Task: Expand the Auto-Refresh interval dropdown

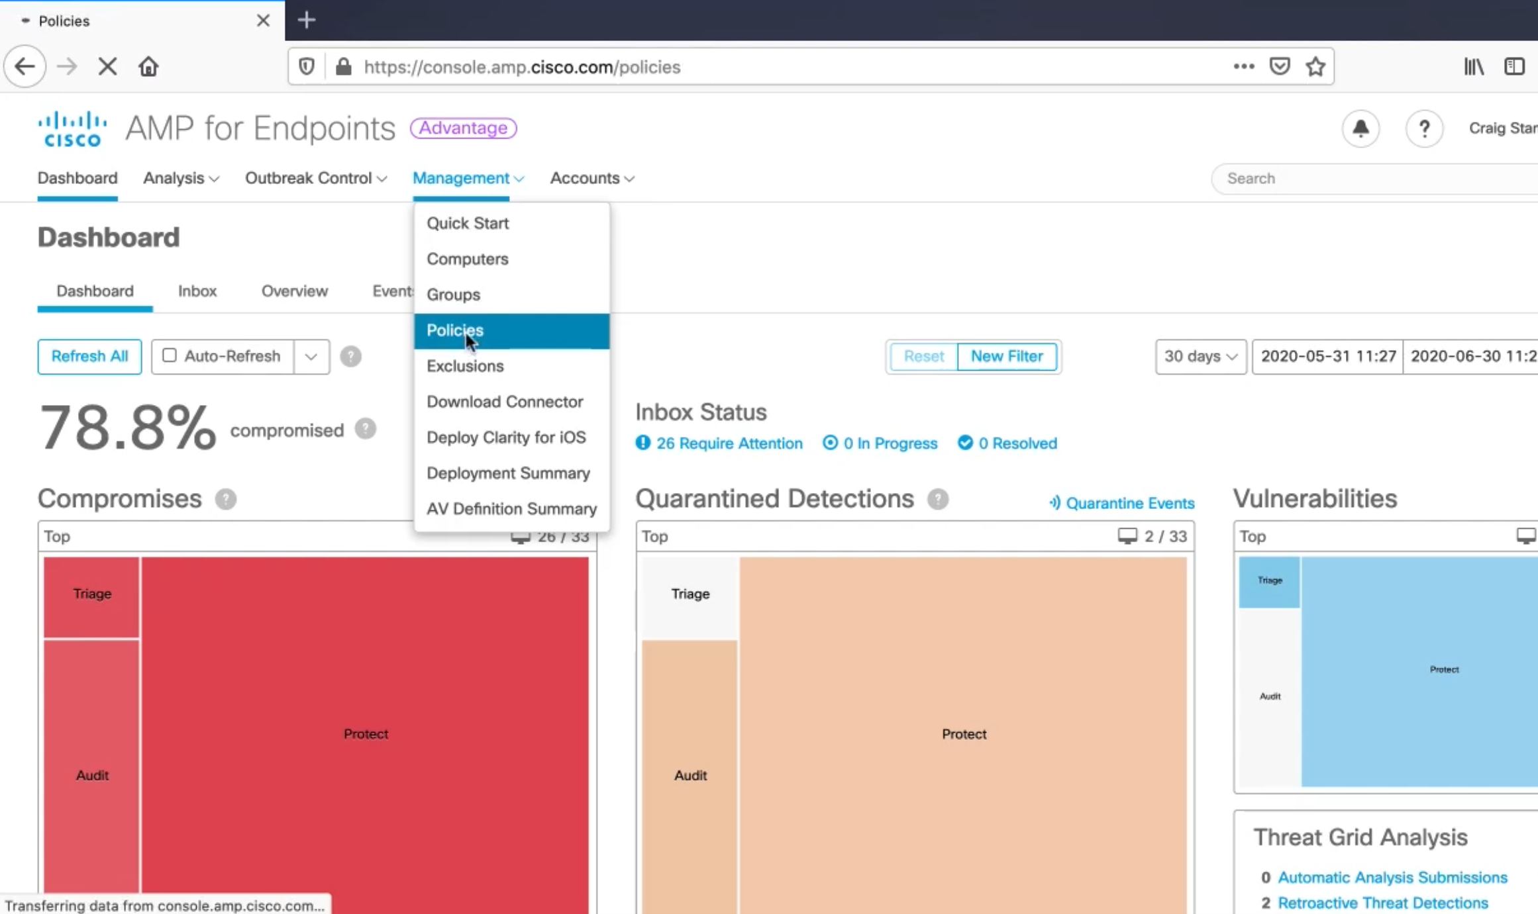Action: (x=311, y=357)
